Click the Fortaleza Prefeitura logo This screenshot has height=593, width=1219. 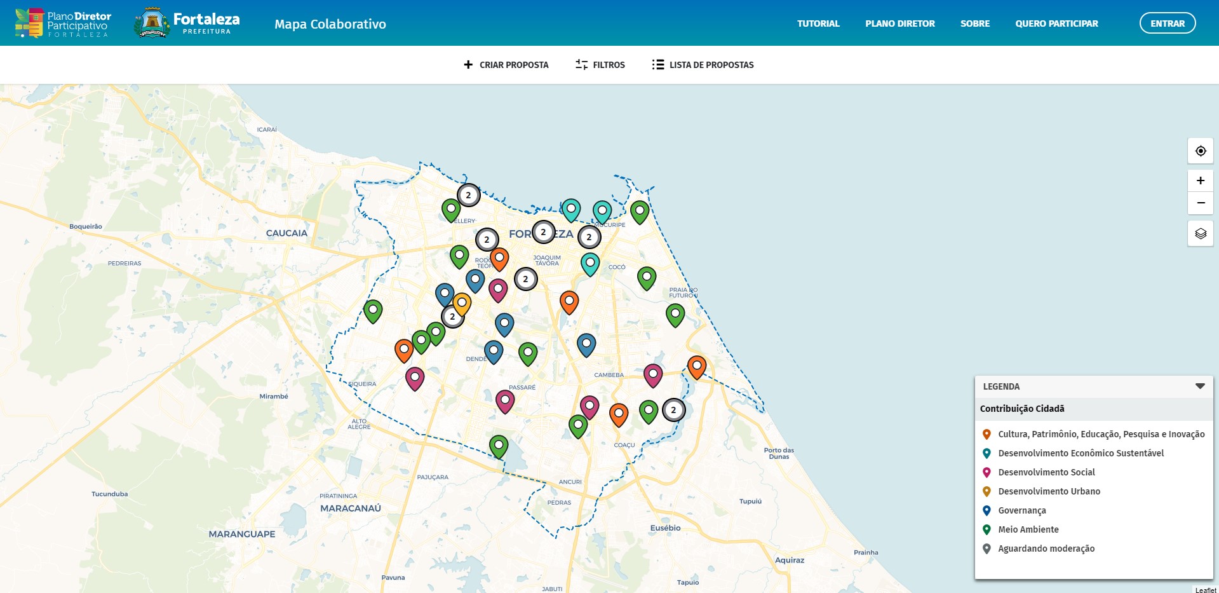click(x=187, y=24)
